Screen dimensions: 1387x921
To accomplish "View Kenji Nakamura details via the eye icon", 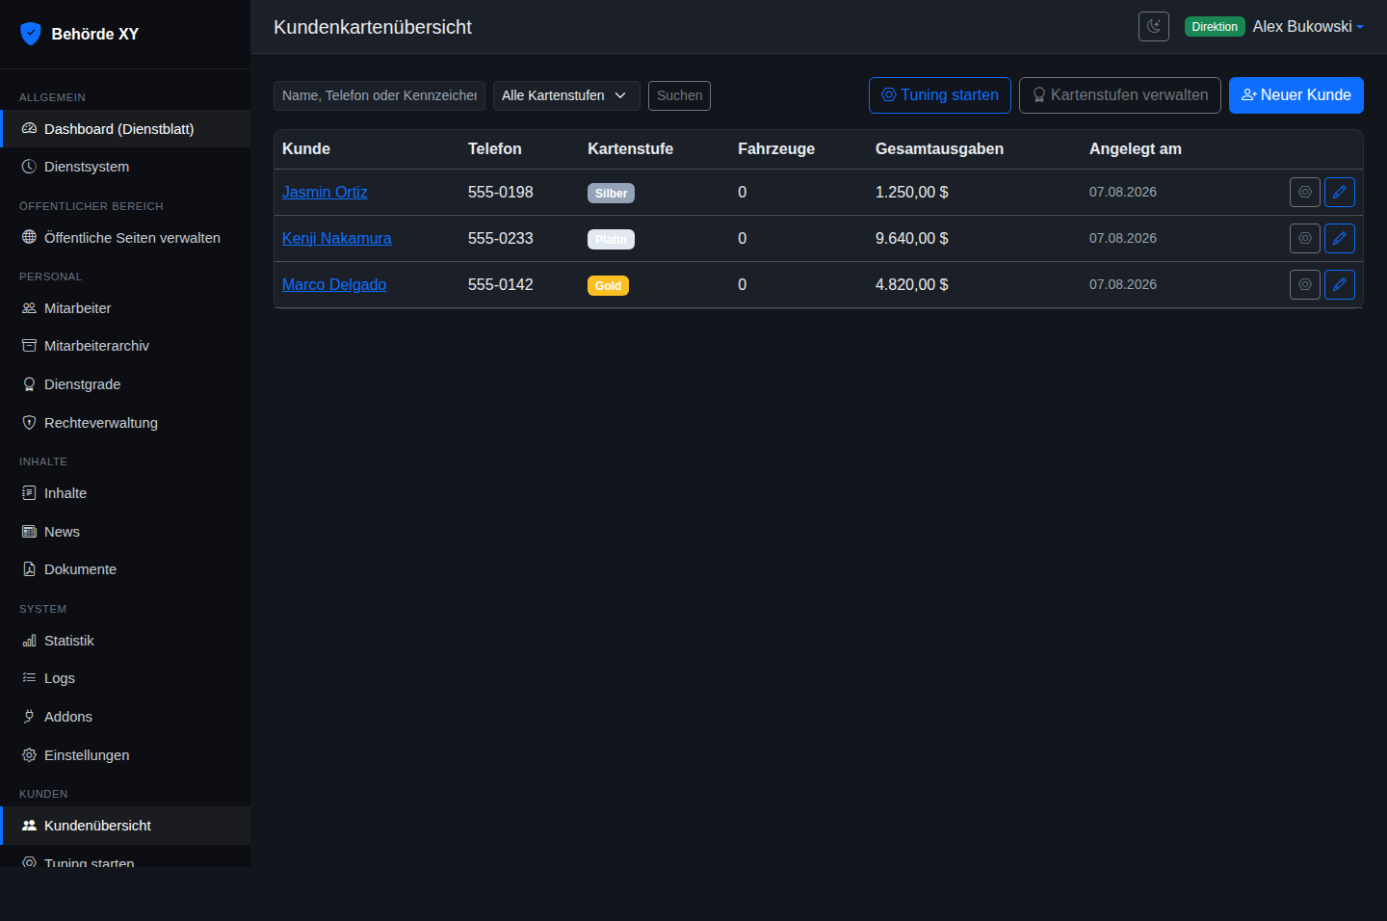I will tap(1305, 239).
